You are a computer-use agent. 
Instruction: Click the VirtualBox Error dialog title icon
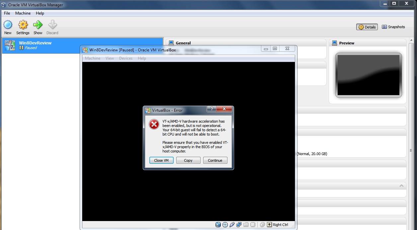pos(148,110)
